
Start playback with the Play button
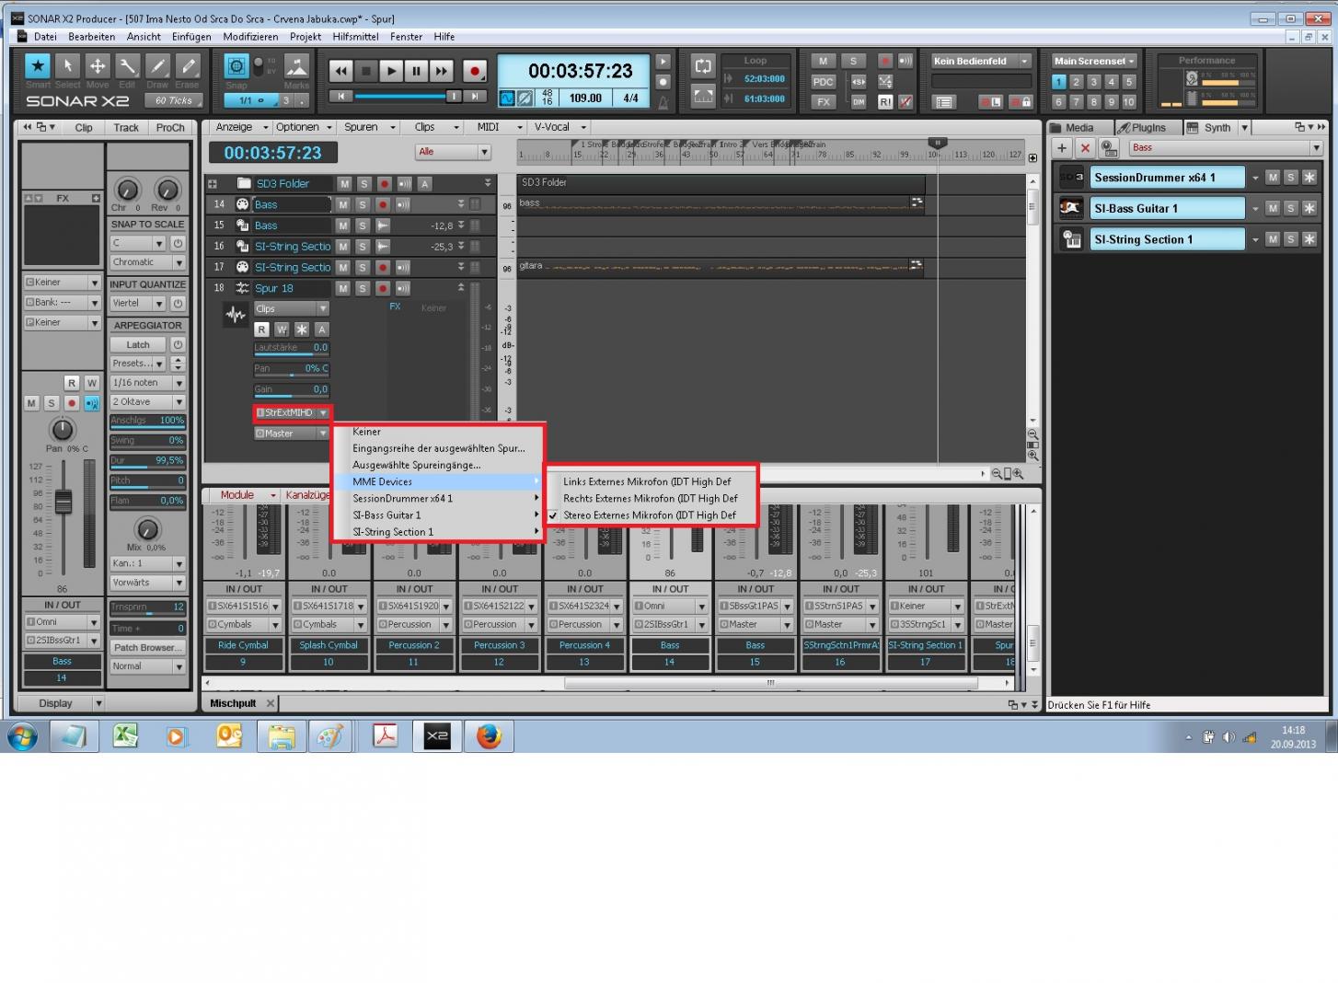point(391,71)
